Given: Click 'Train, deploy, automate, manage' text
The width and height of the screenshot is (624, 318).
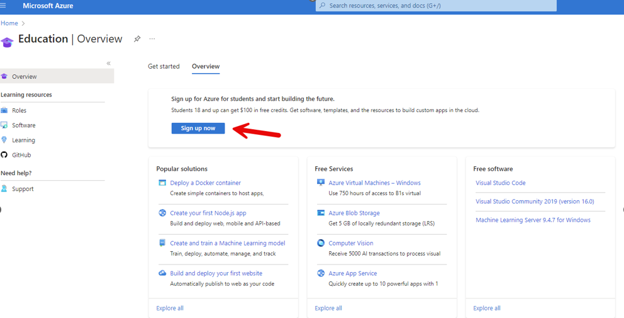Looking at the screenshot, I should pos(223,254).
